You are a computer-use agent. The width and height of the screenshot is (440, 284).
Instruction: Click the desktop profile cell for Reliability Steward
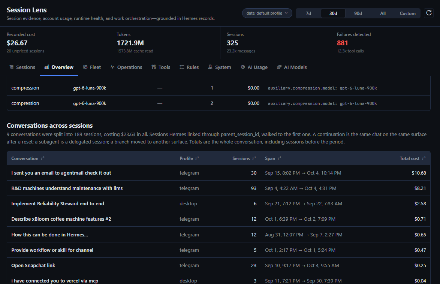click(188, 204)
